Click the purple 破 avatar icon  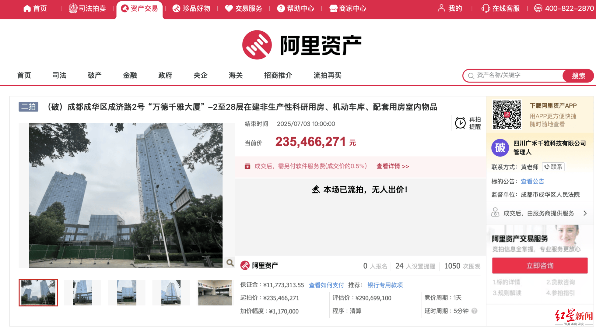(500, 147)
